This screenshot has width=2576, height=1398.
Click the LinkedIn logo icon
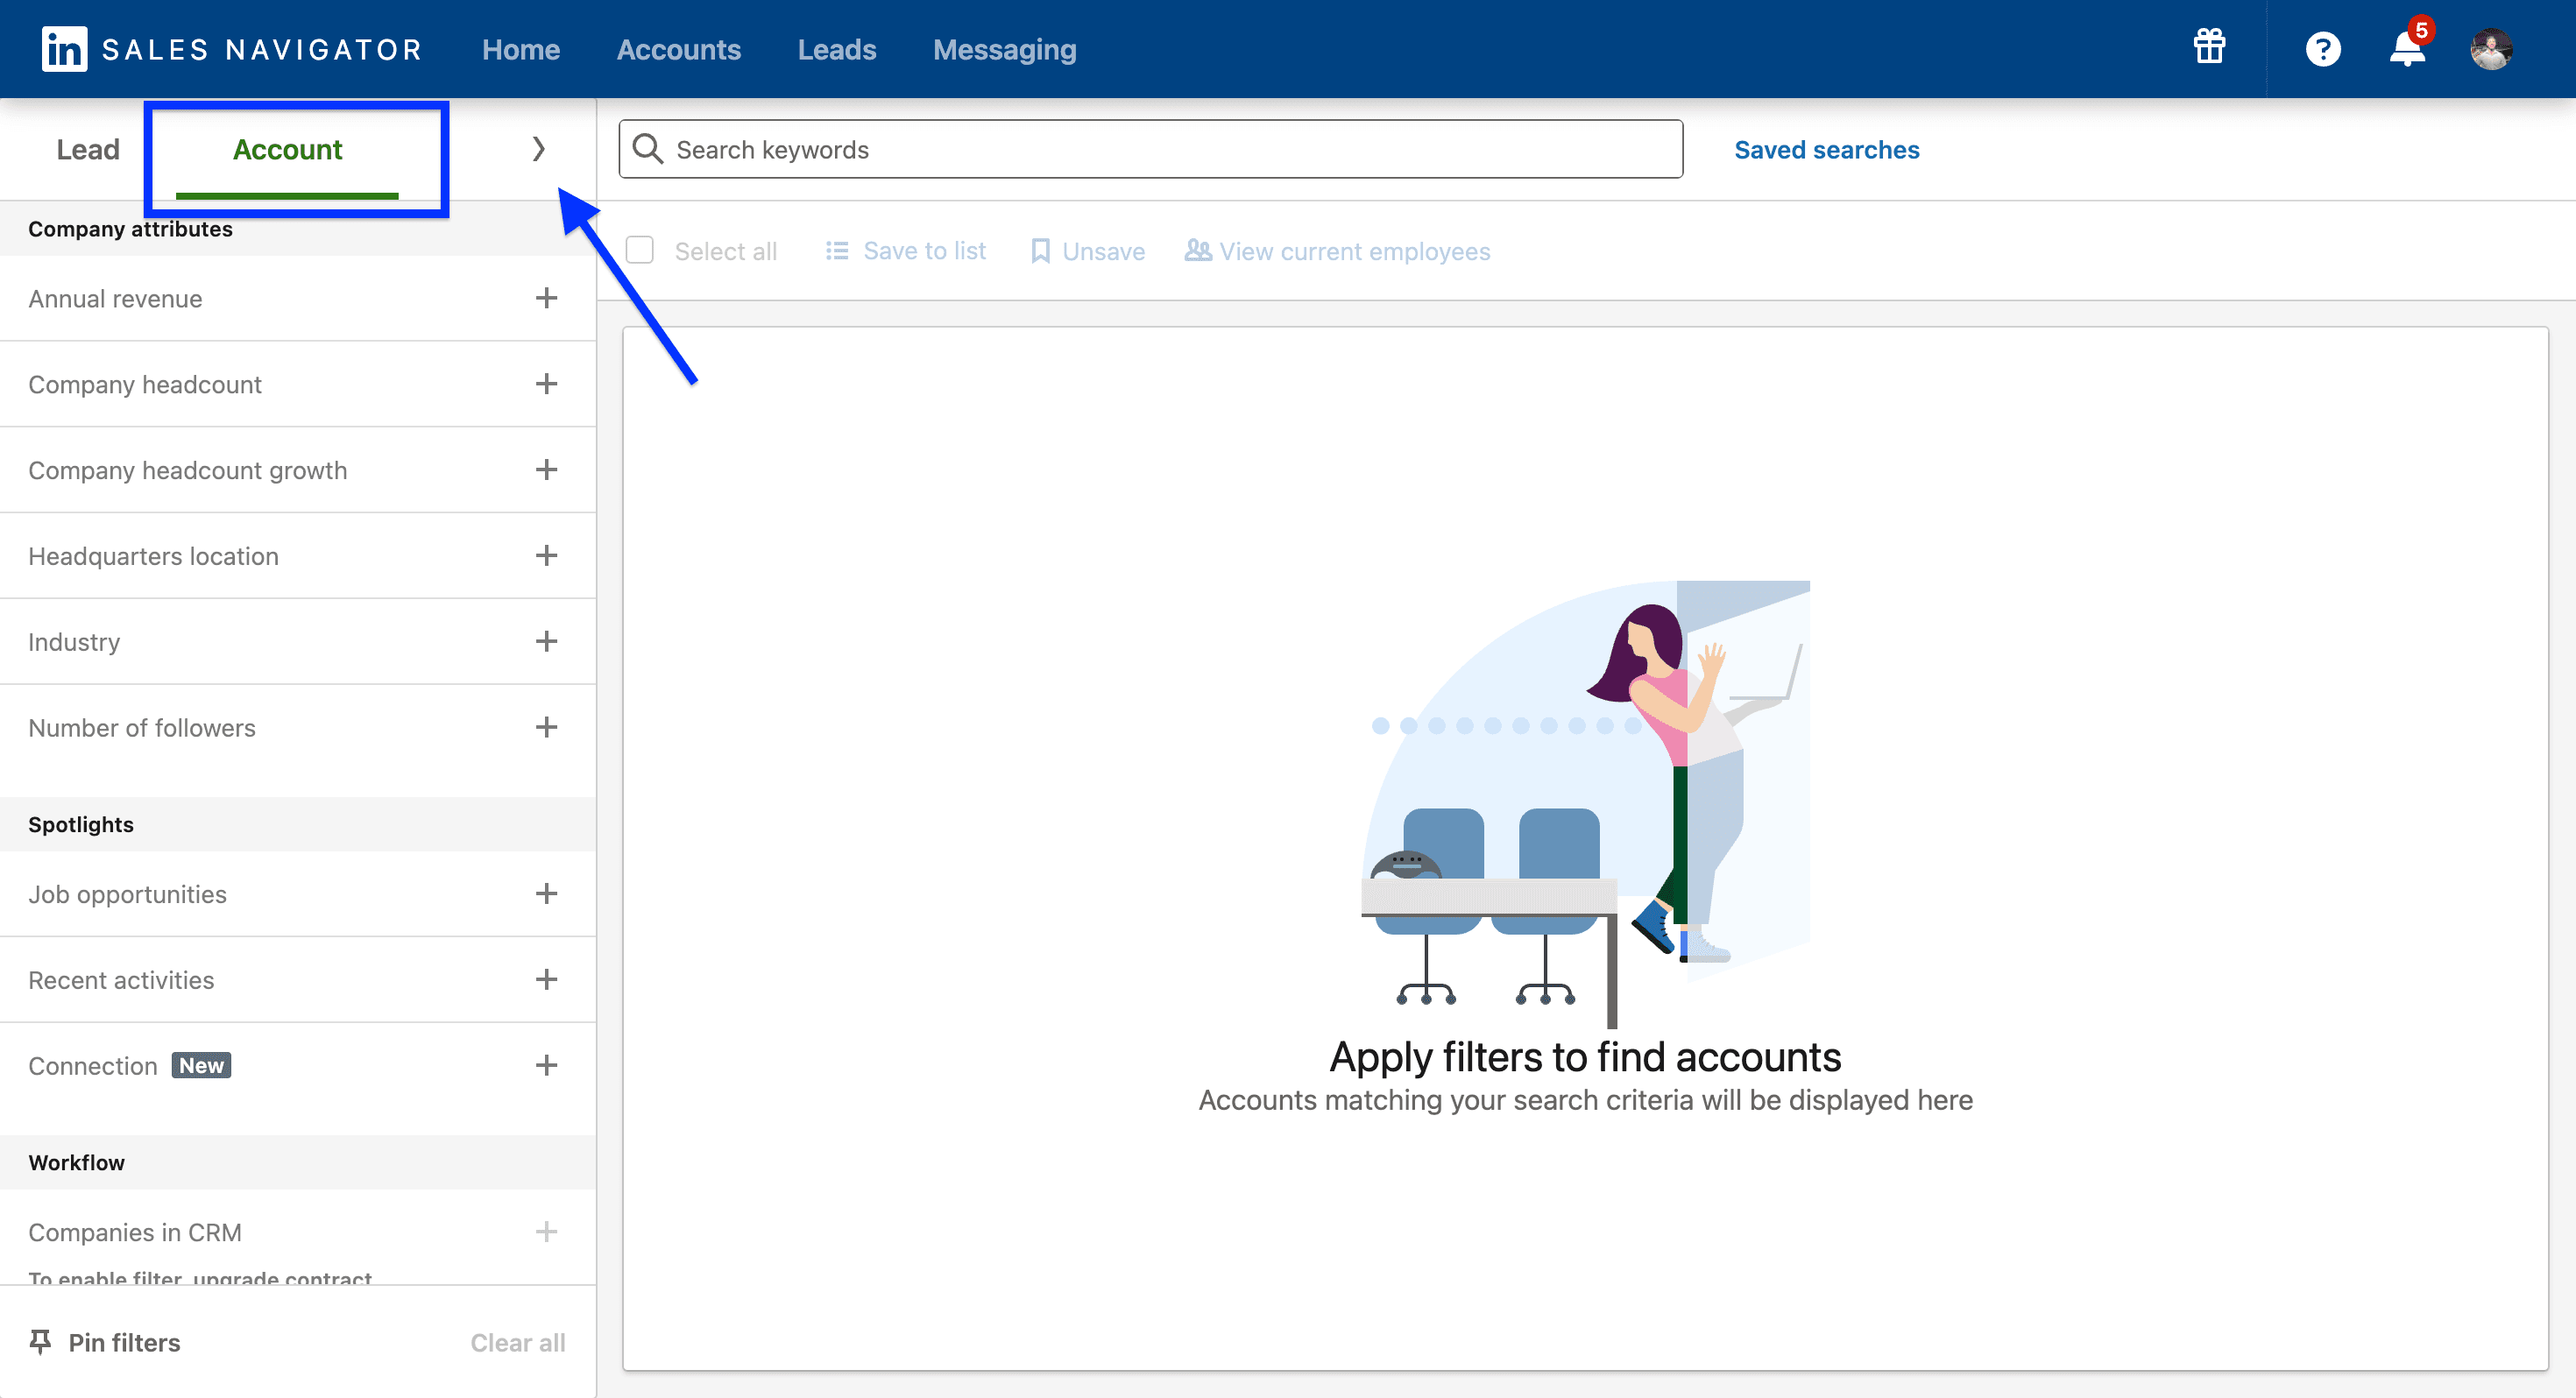[x=64, y=49]
